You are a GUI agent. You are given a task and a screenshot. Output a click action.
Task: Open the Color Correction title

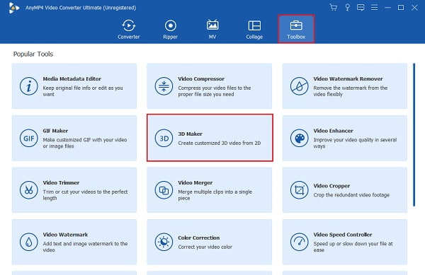tap(198, 238)
